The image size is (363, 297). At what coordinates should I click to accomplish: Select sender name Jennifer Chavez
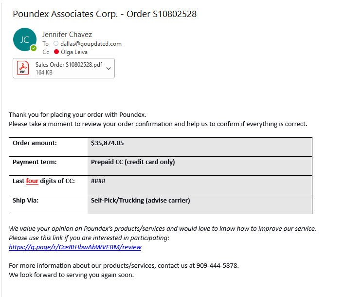pyautogui.click(x=67, y=35)
